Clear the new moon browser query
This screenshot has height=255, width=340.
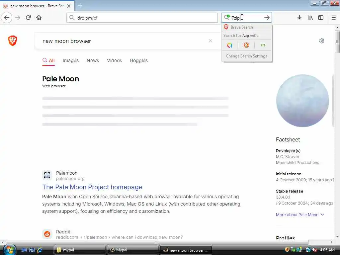(210, 41)
